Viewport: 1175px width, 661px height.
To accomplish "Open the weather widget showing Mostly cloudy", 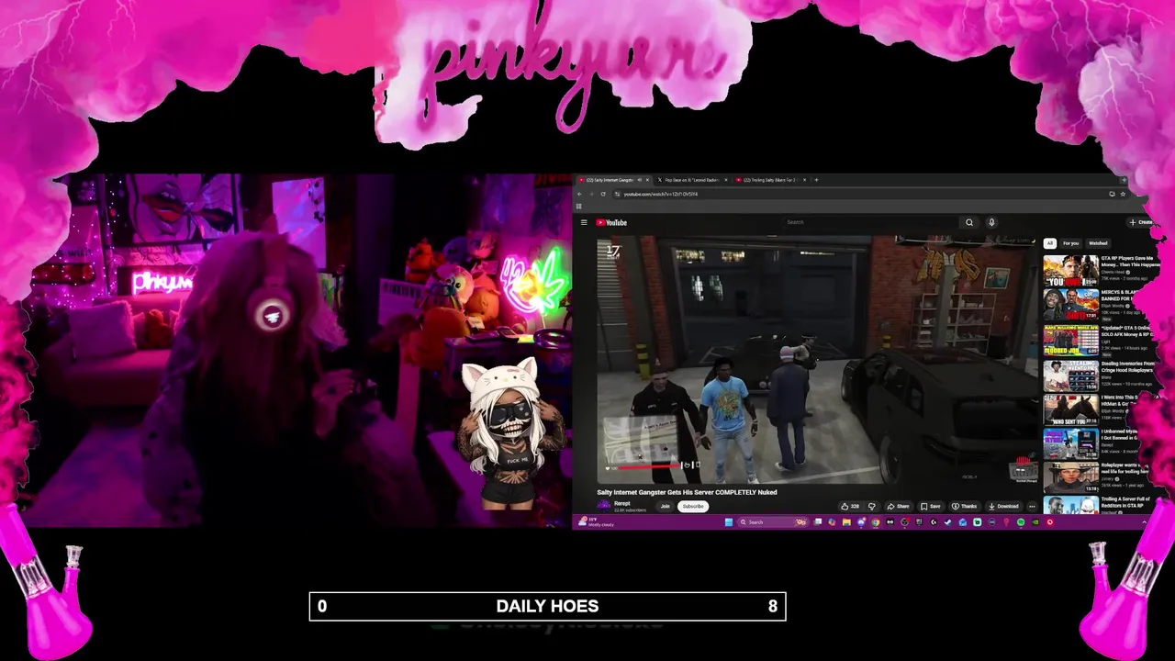I will coord(597,522).
